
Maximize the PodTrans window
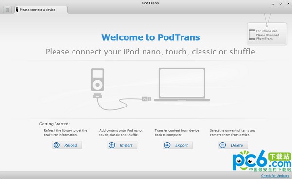coord(280,4)
